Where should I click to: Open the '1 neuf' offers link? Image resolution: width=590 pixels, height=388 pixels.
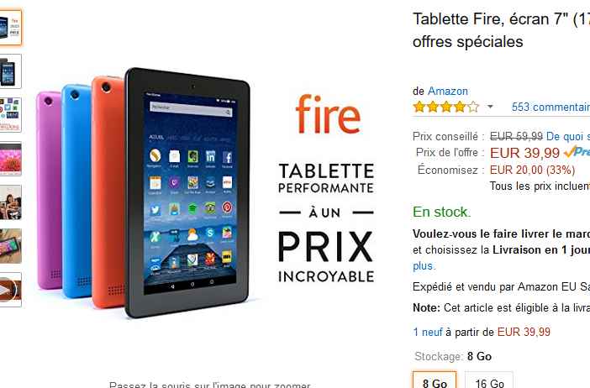pyautogui.click(x=428, y=332)
